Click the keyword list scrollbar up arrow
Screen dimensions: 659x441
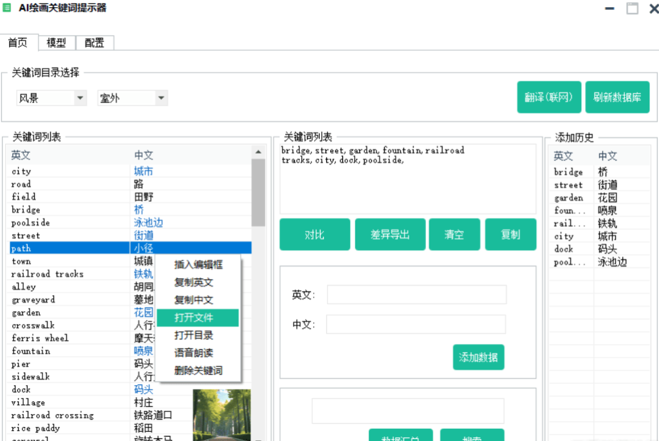258,152
